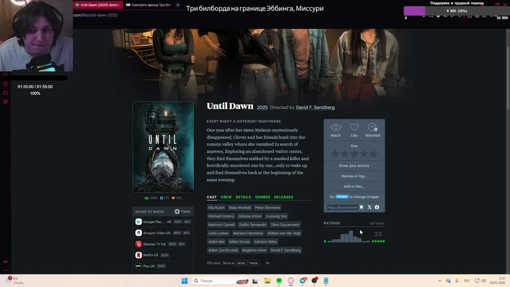Open cast member Maia Mitchell
Viewport: 510px width, 287px height.
(240, 208)
